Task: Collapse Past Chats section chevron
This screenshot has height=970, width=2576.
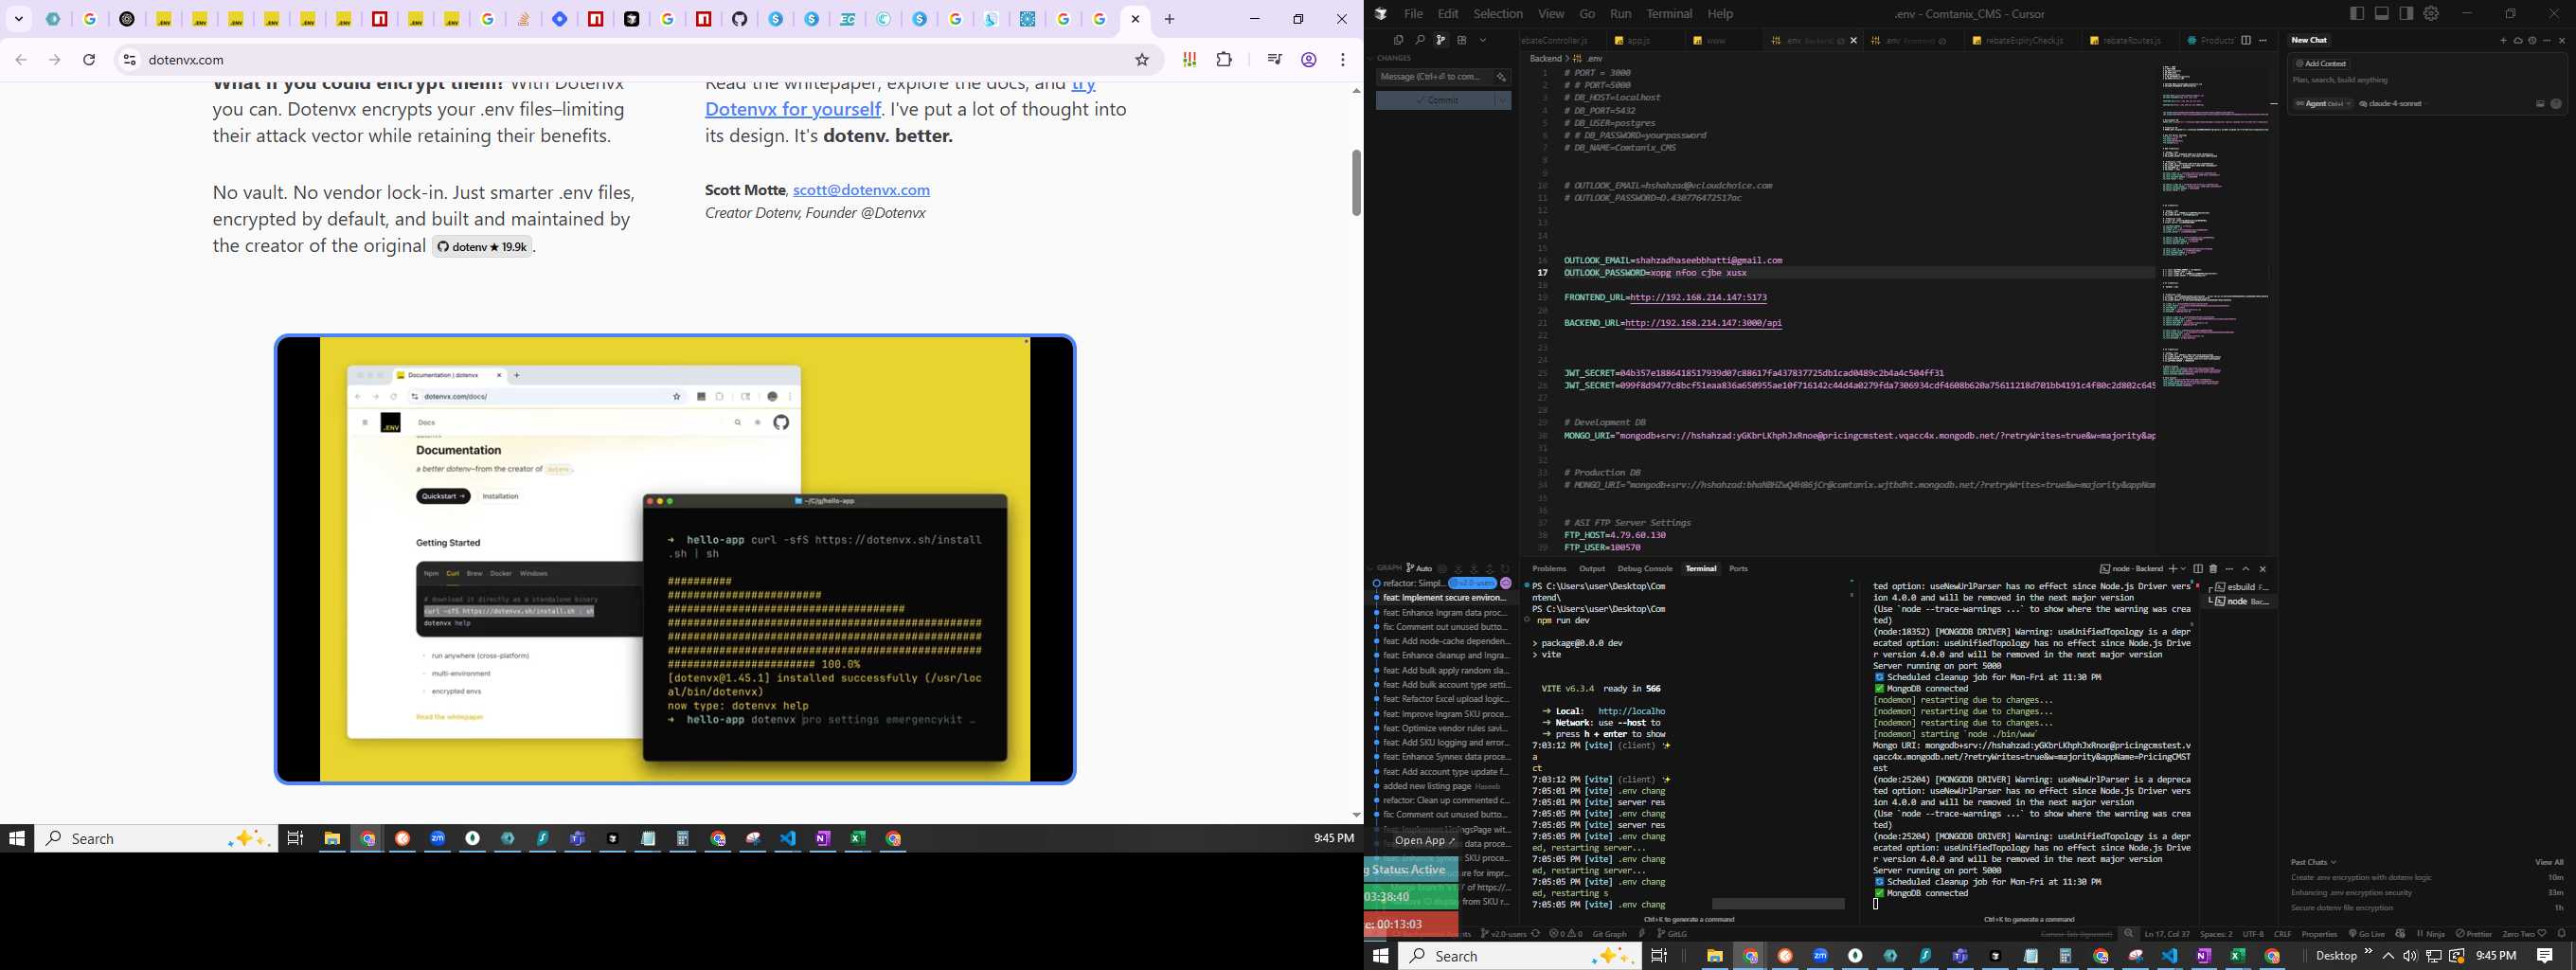Action: coord(2334,862)
